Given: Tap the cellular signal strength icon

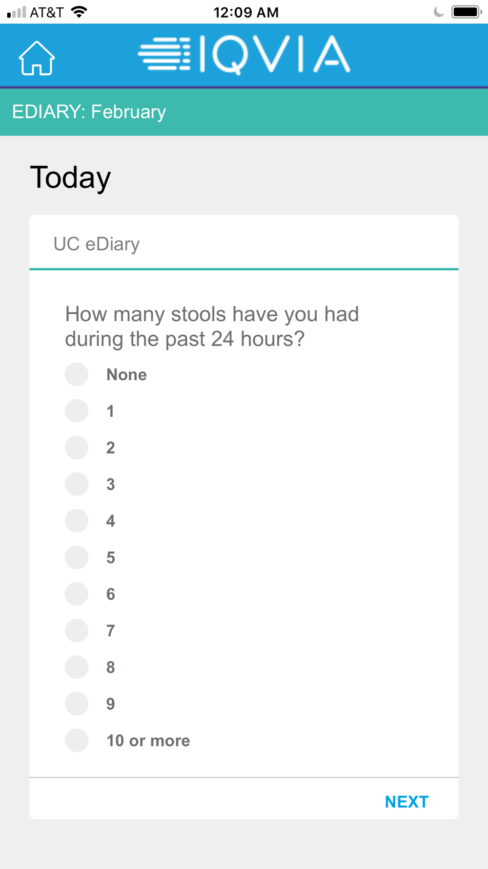Looking at the screenshot, I should click(17, 12).
